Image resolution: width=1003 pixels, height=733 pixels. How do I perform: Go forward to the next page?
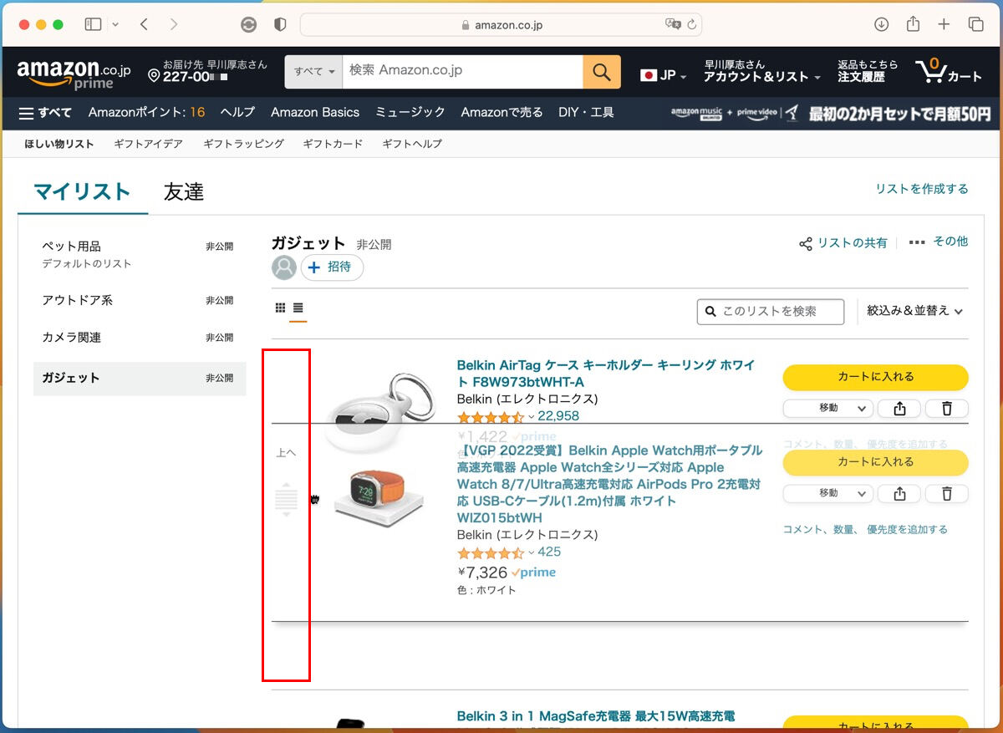pos(174,24)
